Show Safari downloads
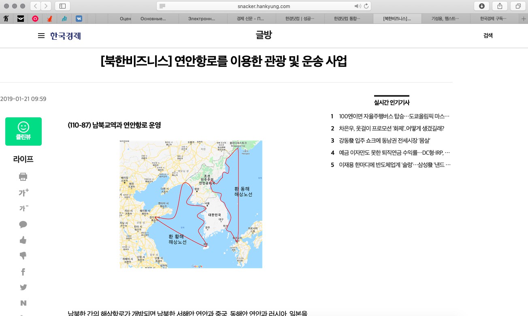 coord(482,6)
